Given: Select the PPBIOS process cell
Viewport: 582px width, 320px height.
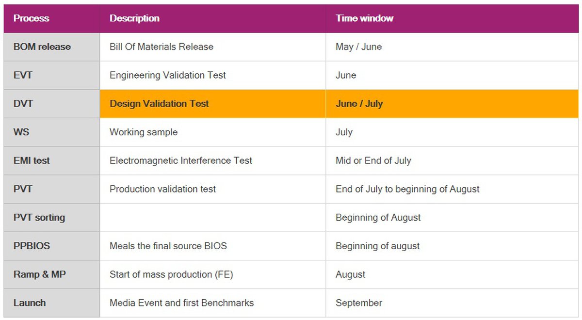Looking at the screenshot, I should pos(32,246).
